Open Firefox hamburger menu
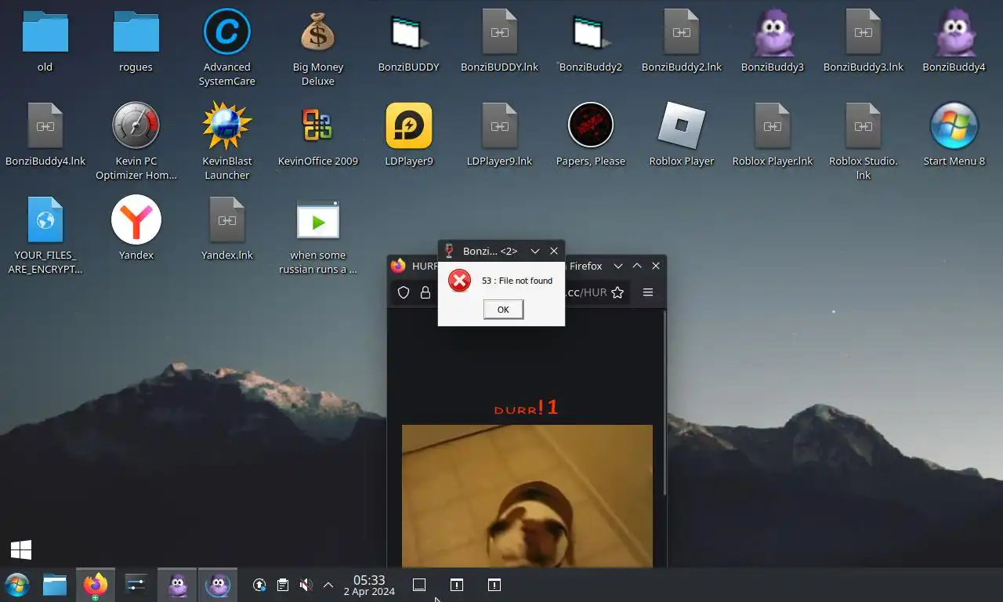Viewport: 1003px width, 602px height. [x=648, y=292]
